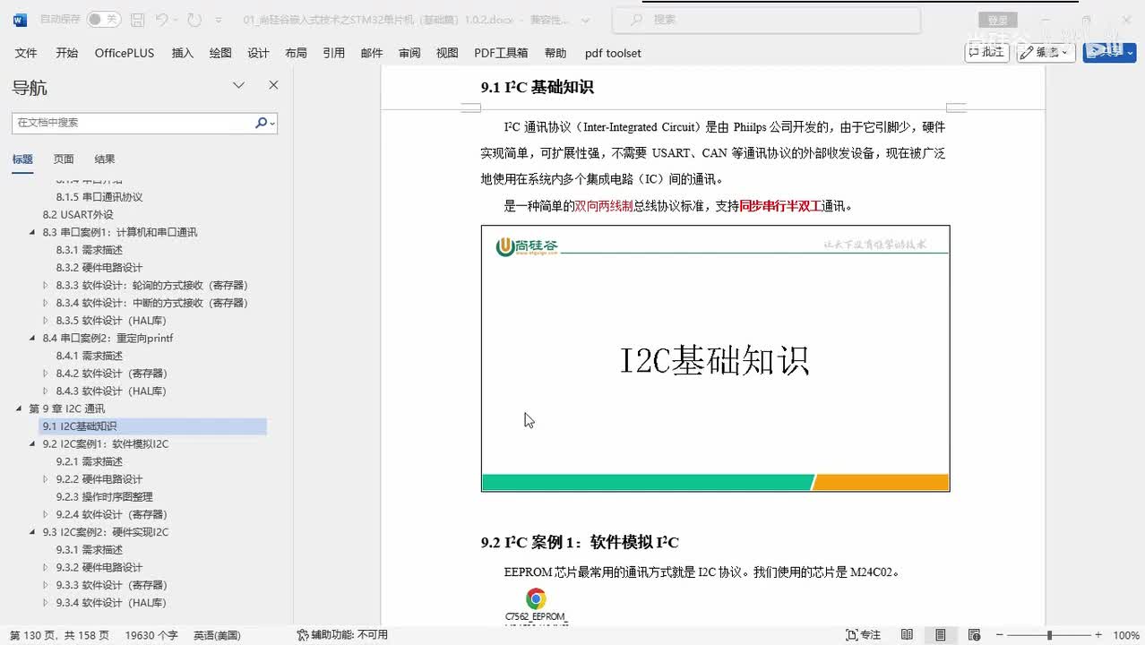The image size is (1145, 645).
Task: Jump to heading 8.2 USART外设
Action: (78, 214)
